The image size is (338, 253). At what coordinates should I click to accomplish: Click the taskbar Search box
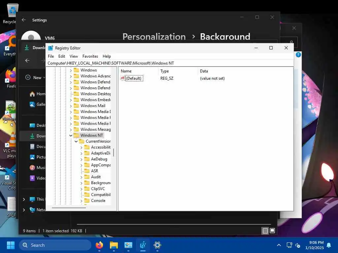[55, 245]
